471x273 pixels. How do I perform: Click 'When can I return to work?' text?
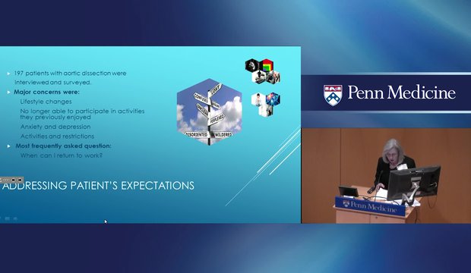tap(62, 155)
